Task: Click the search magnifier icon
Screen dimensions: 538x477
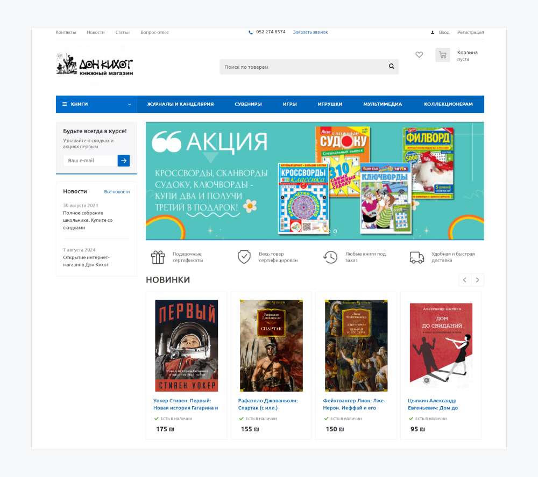Action: point(392,67)
